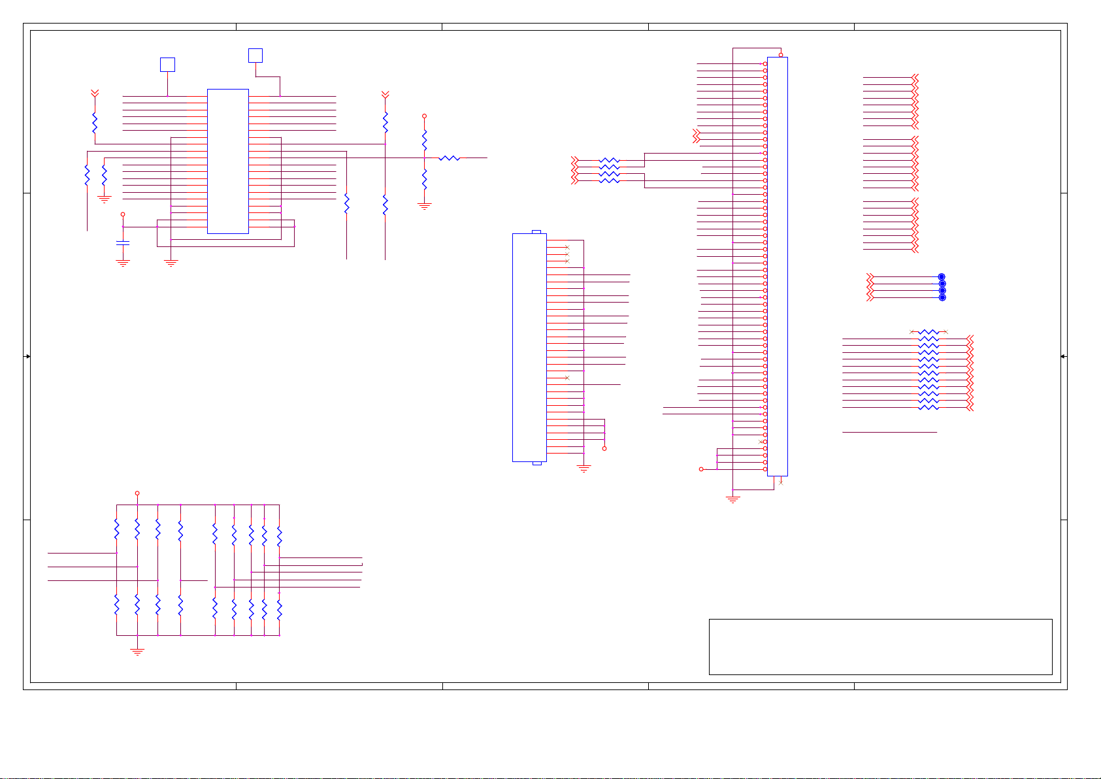Viewport: 1101px width, 779px height.
Task: Click the blue connector body with notched ends
Action: (529, 347)
